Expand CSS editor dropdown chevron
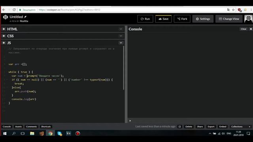Viewport: 253px width, 142px height. point(121,36)
